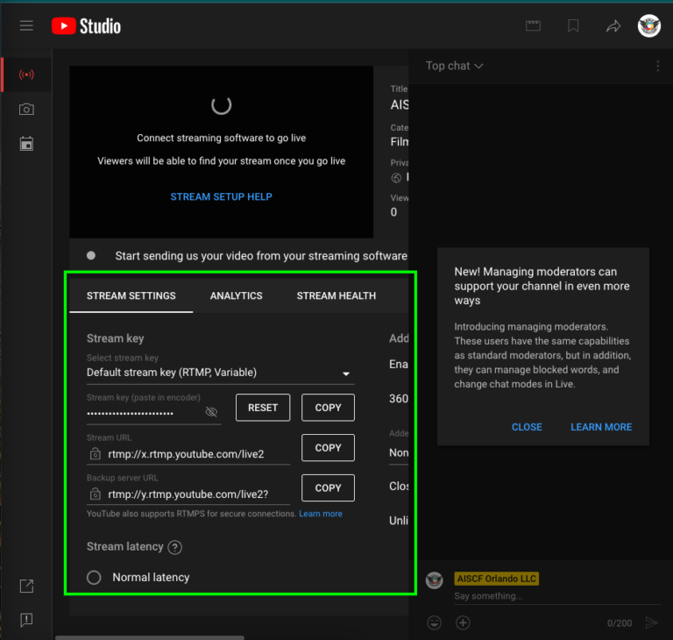
Task: Open the hamburger navigation menu
Action: pos(26,25)
